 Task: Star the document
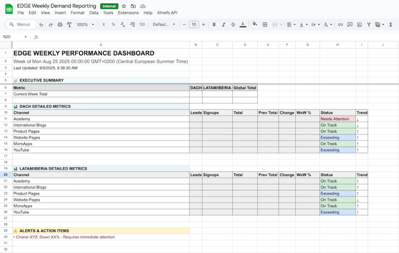click(x=123, y=6)
